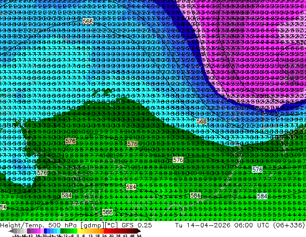Click the '-54' legend value

tap(15, 236)
